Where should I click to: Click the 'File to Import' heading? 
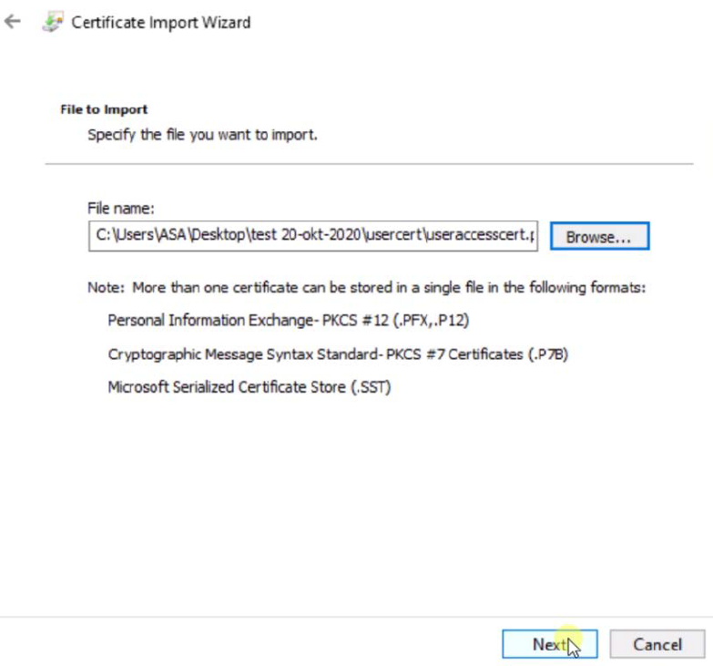click(x=104, y=109)
